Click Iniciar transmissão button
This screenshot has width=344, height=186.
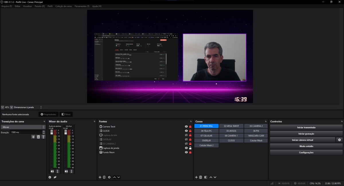tap(306, 127)
